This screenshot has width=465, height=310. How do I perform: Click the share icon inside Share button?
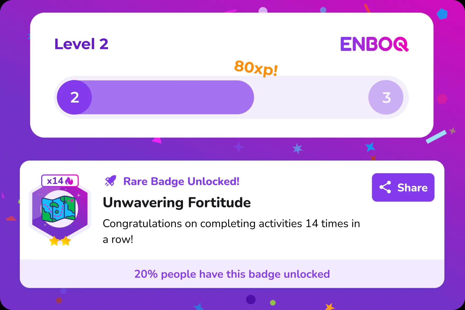click(385, 187)
